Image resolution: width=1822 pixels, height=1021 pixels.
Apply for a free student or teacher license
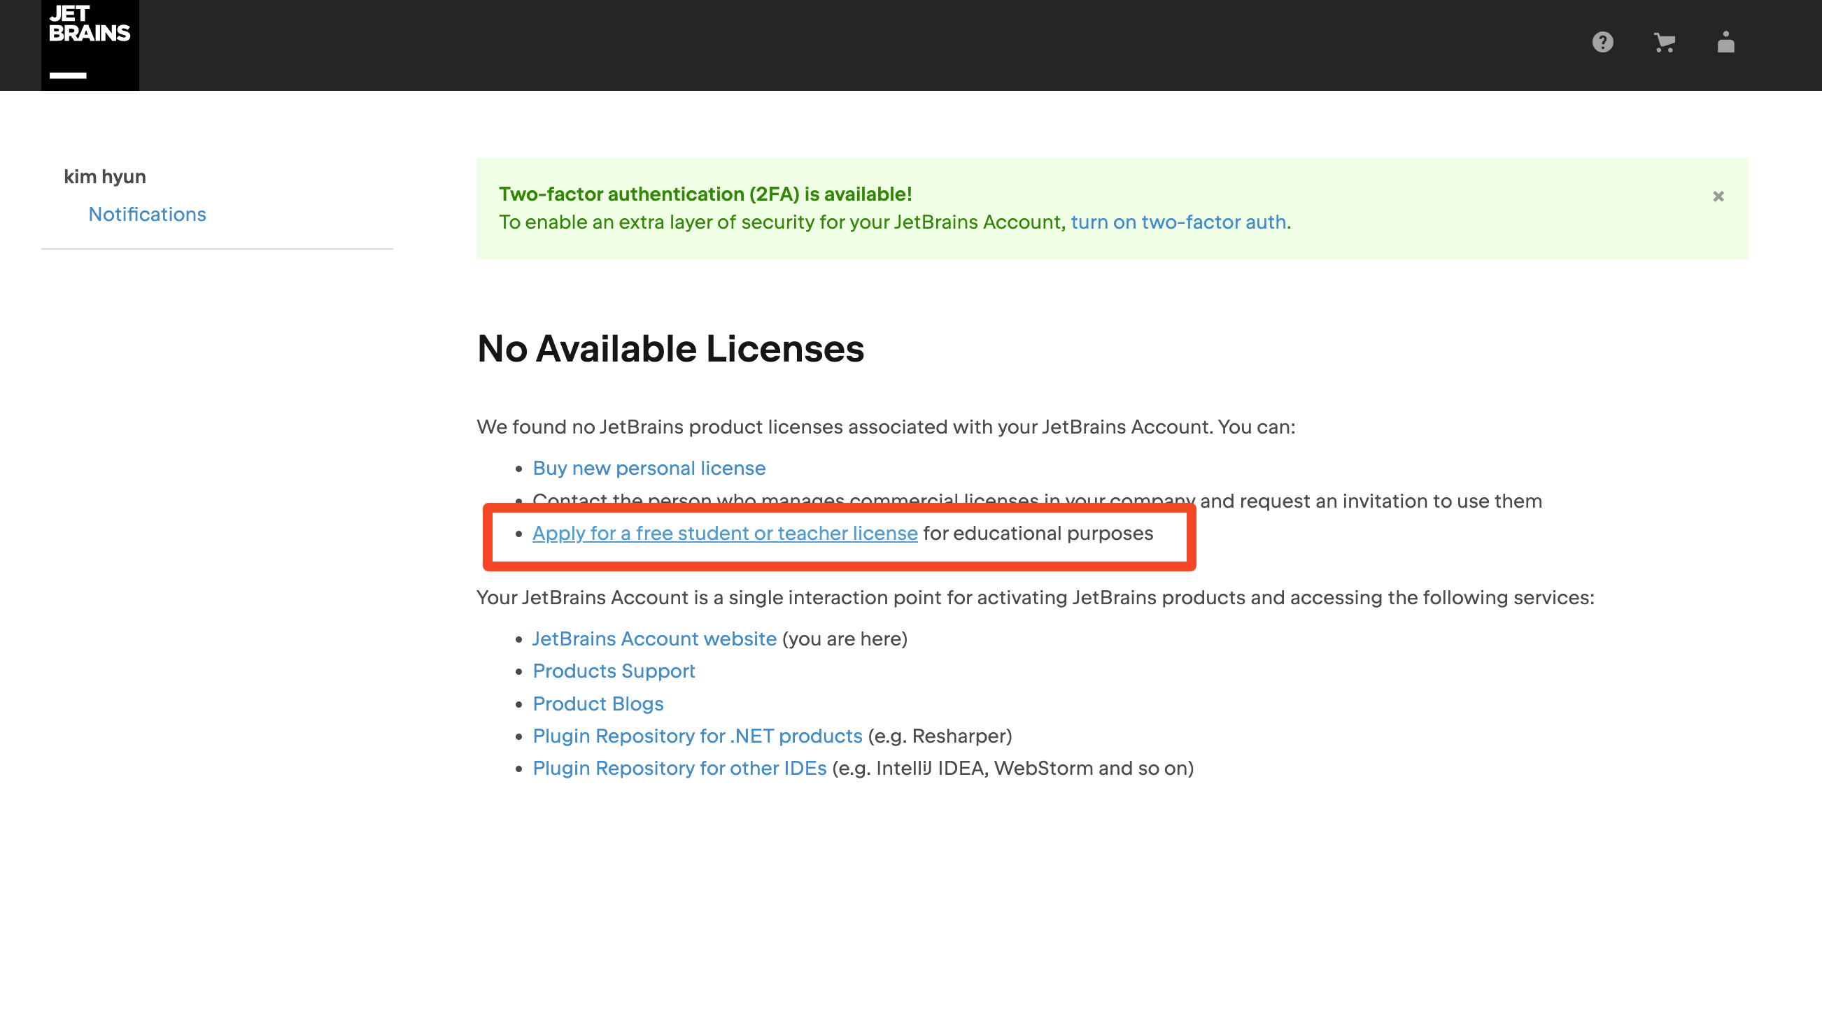tap(724, 533)
